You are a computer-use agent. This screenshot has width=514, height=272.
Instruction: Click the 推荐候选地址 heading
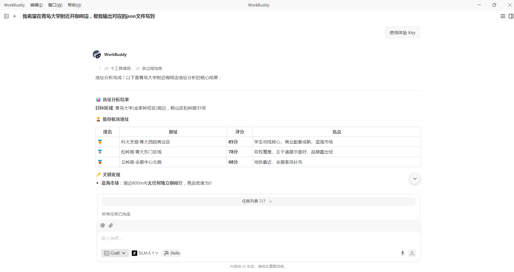coord(116,119)
